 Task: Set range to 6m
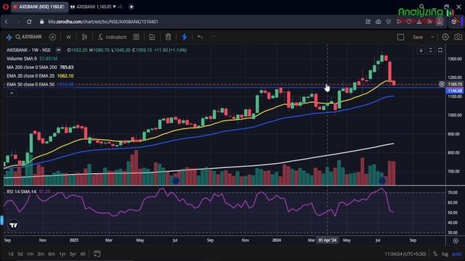point(52,254)
